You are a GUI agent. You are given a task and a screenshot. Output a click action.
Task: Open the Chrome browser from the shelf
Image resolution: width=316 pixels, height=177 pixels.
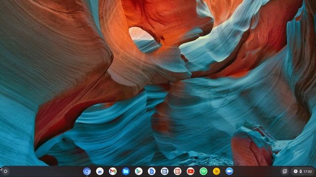(x=87, y=172)
